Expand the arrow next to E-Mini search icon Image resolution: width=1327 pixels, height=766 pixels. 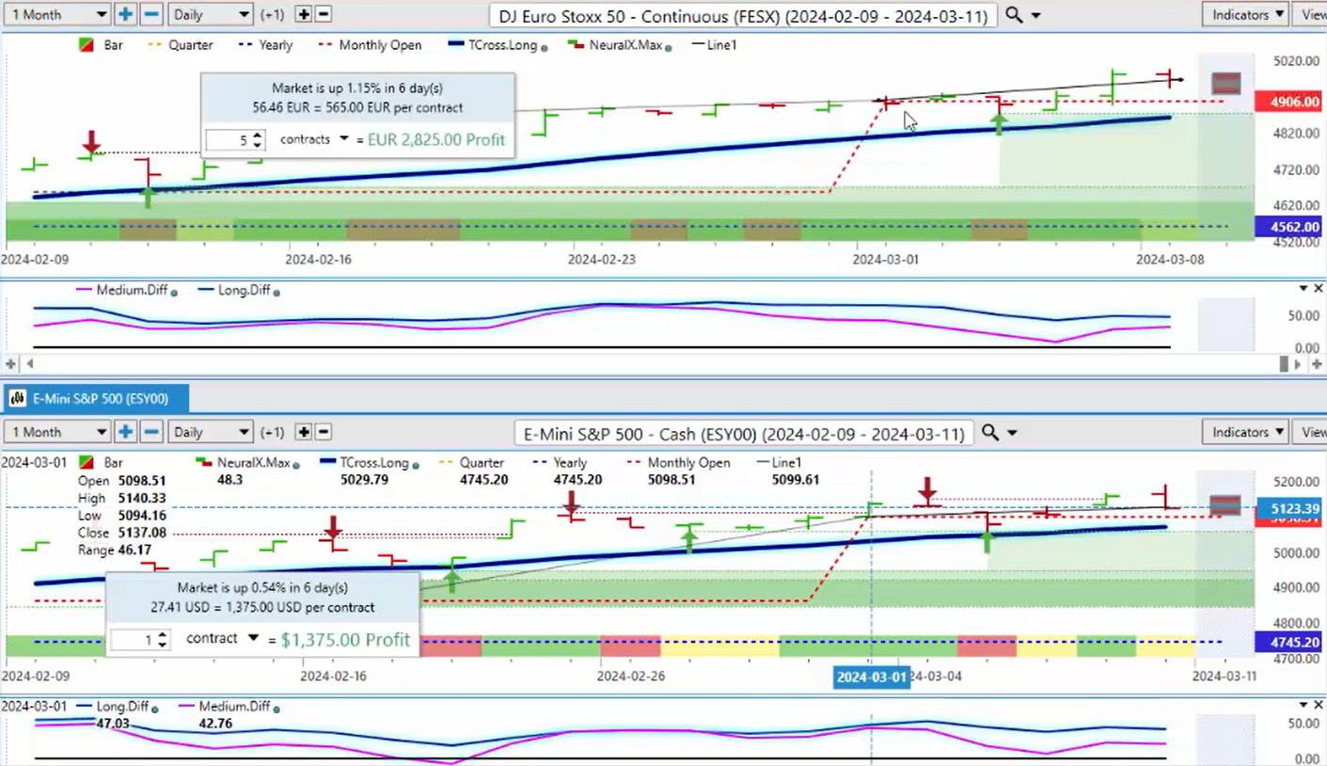tap(1013, 433)
